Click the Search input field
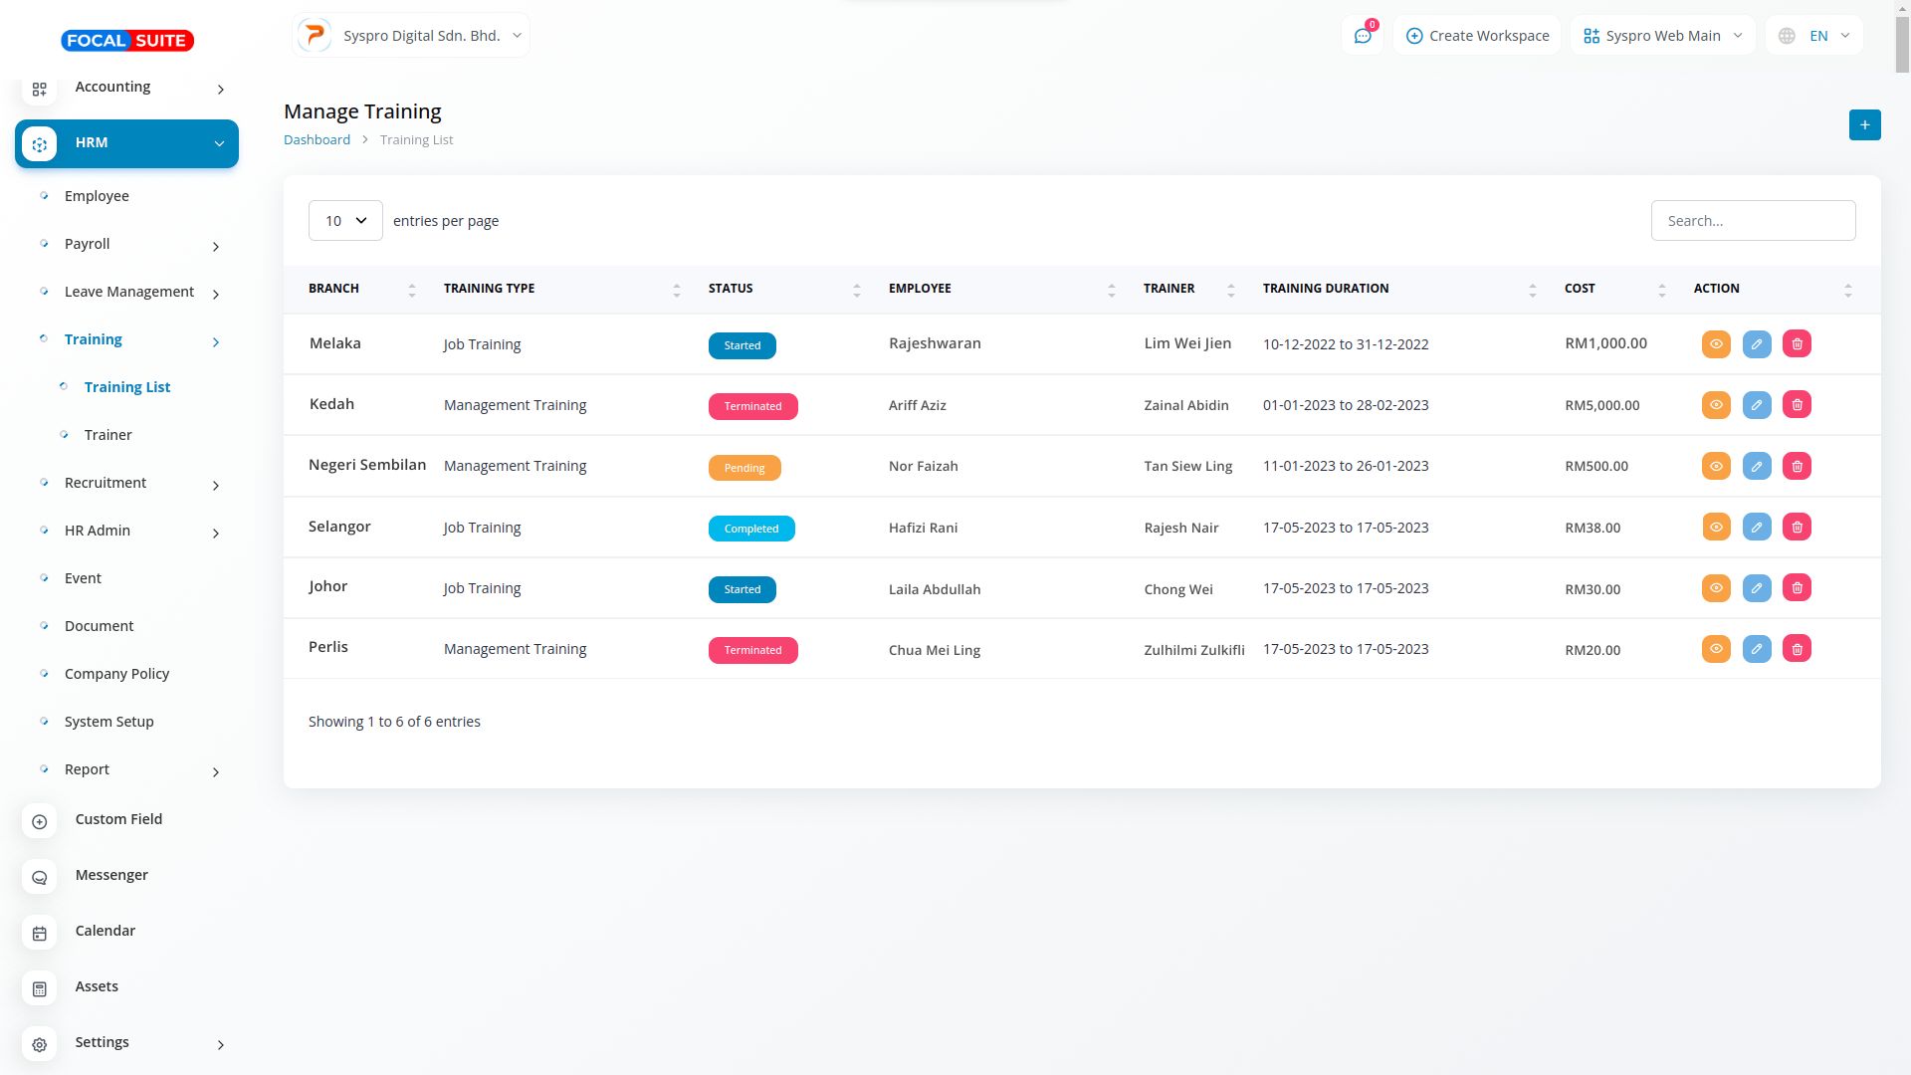The height and width of the screenshot is (1075, 1911). [x=1753, y=221]
